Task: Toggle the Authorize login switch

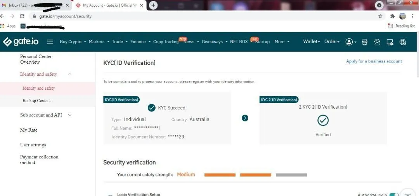Action: (393, 194)
